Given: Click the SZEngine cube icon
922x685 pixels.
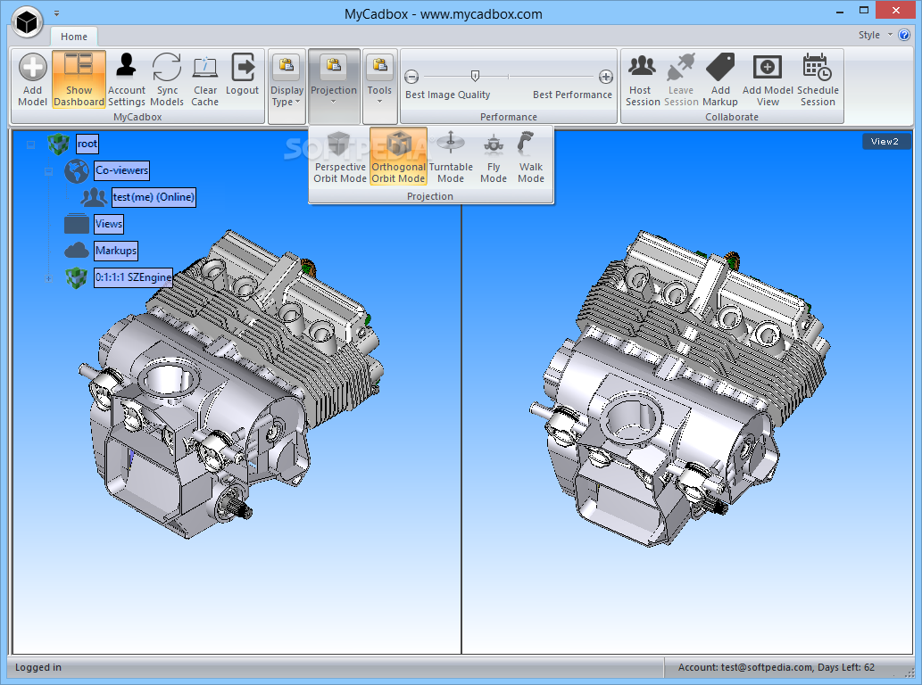Looking at the screenshot, I should [x=77, y=277].
